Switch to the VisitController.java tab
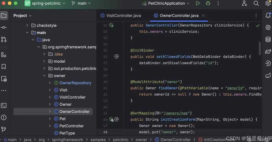 121,16
